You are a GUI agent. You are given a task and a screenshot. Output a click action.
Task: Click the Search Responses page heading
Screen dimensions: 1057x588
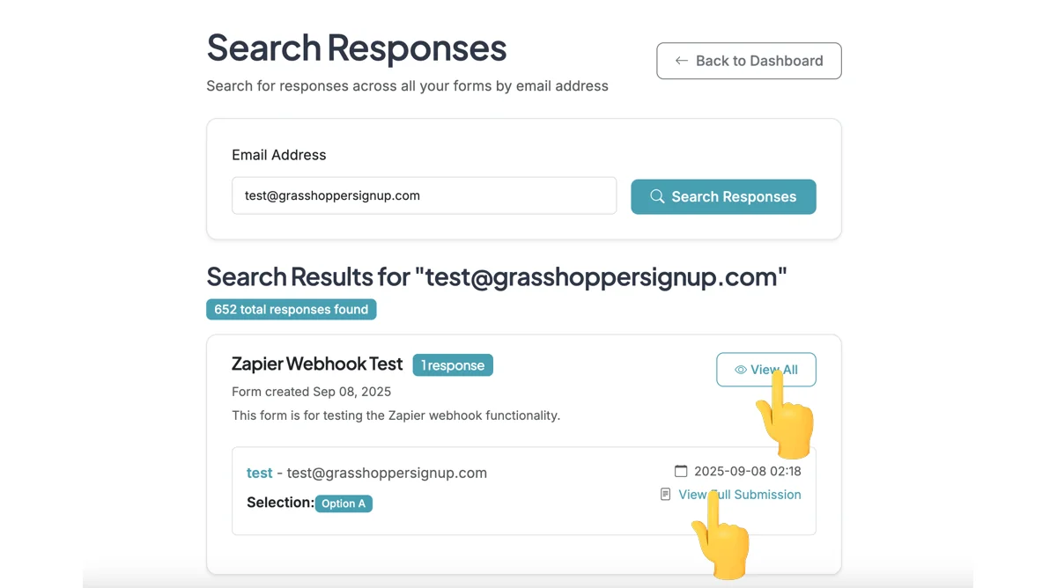pyautogui.click(x=357, y=48)
